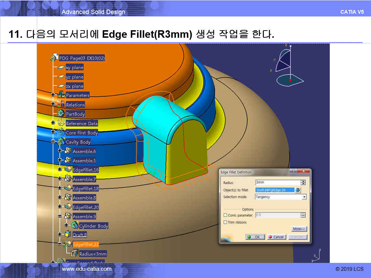
Task: Click the Relations node icon
Action: [61, 104]
